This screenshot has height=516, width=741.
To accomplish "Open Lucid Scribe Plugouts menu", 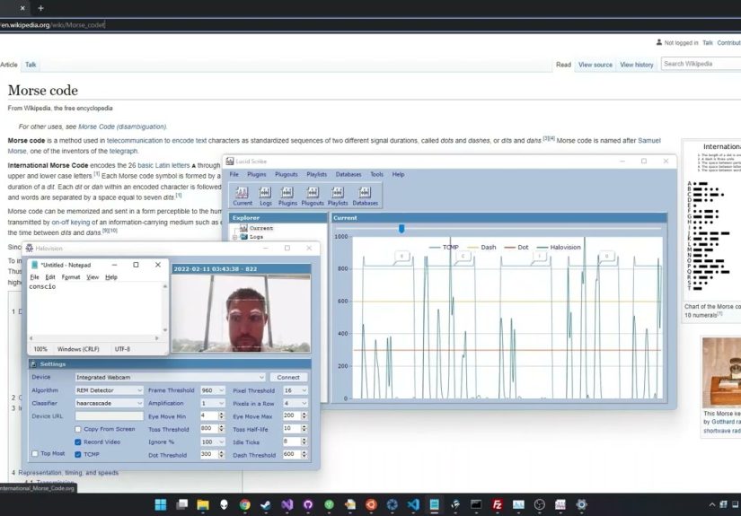I will (287, 174).
